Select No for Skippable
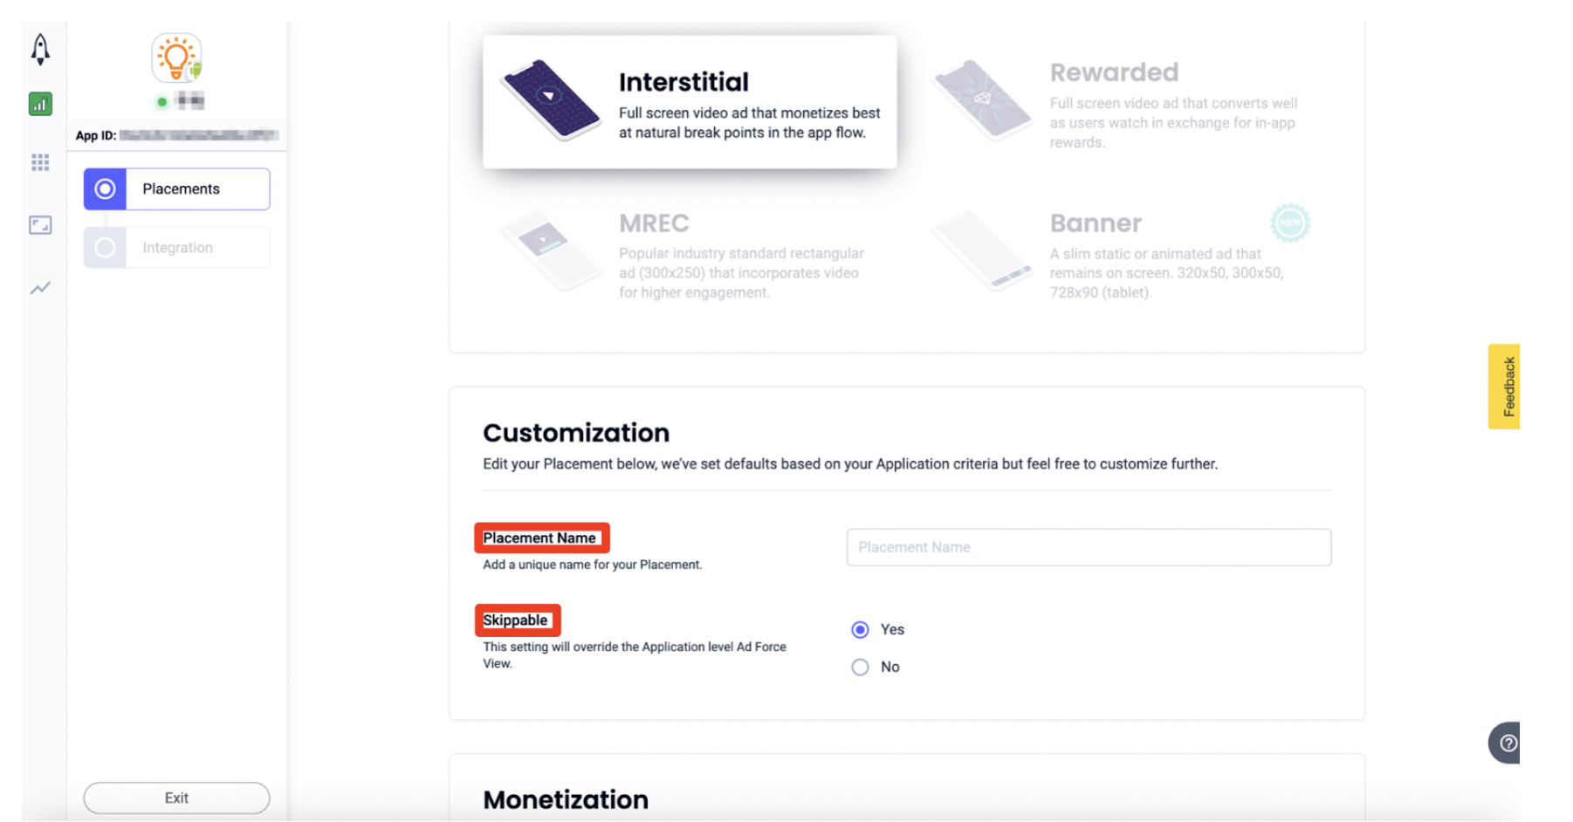 pos(860,668)
